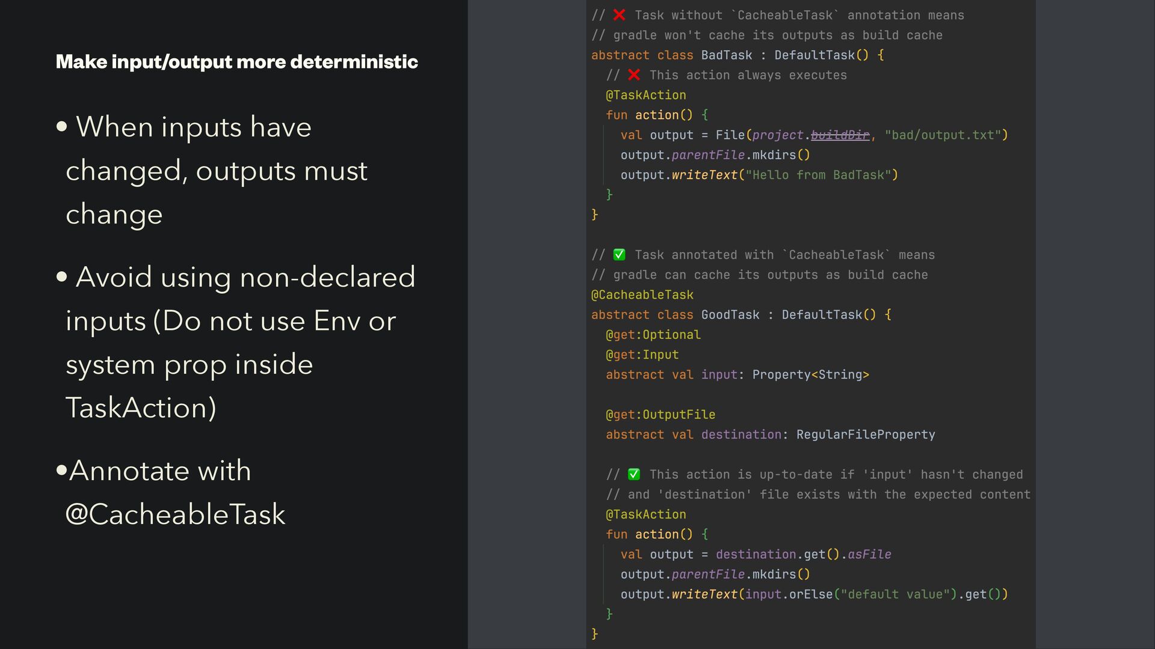Viewport: 1155px width, 649px height.
Task: Click the green check icon before 'This action is up-to-date'
Action: (633, 475)
